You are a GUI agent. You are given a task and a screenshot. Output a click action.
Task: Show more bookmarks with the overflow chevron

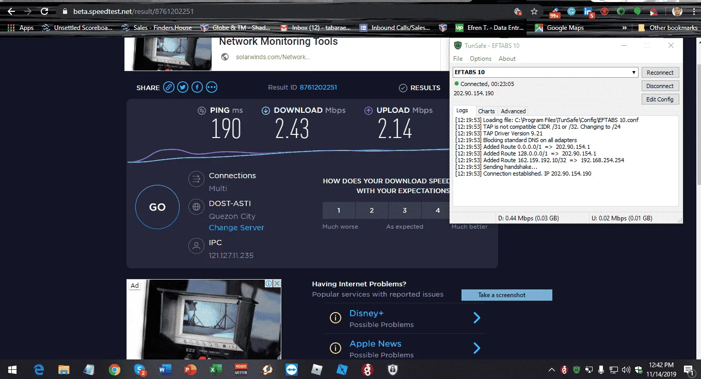625,28
